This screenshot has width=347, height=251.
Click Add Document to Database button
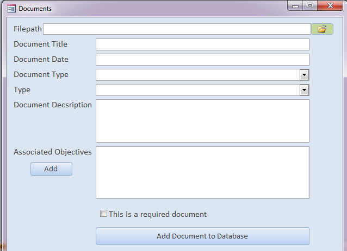pyautogui.click(x=202, y=236)
